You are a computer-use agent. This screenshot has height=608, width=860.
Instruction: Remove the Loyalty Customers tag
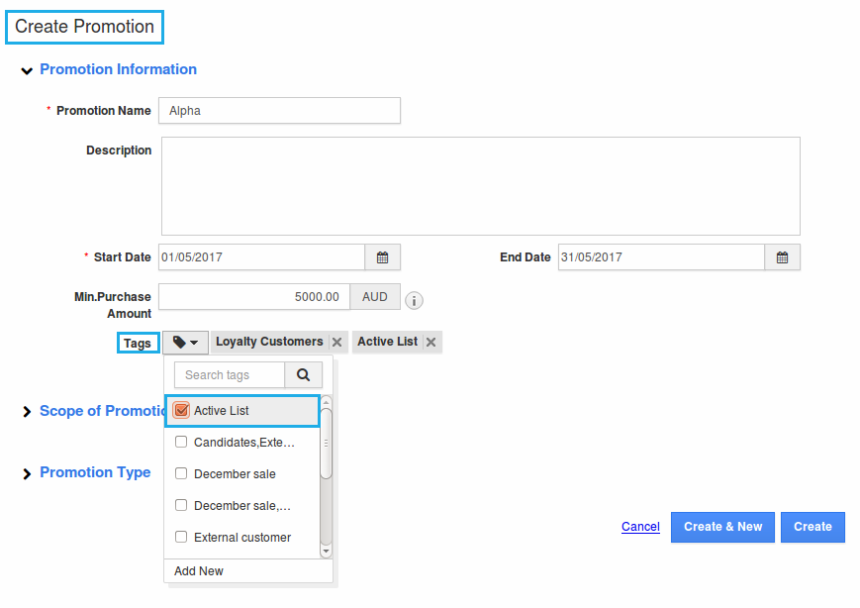click(335, 342)
